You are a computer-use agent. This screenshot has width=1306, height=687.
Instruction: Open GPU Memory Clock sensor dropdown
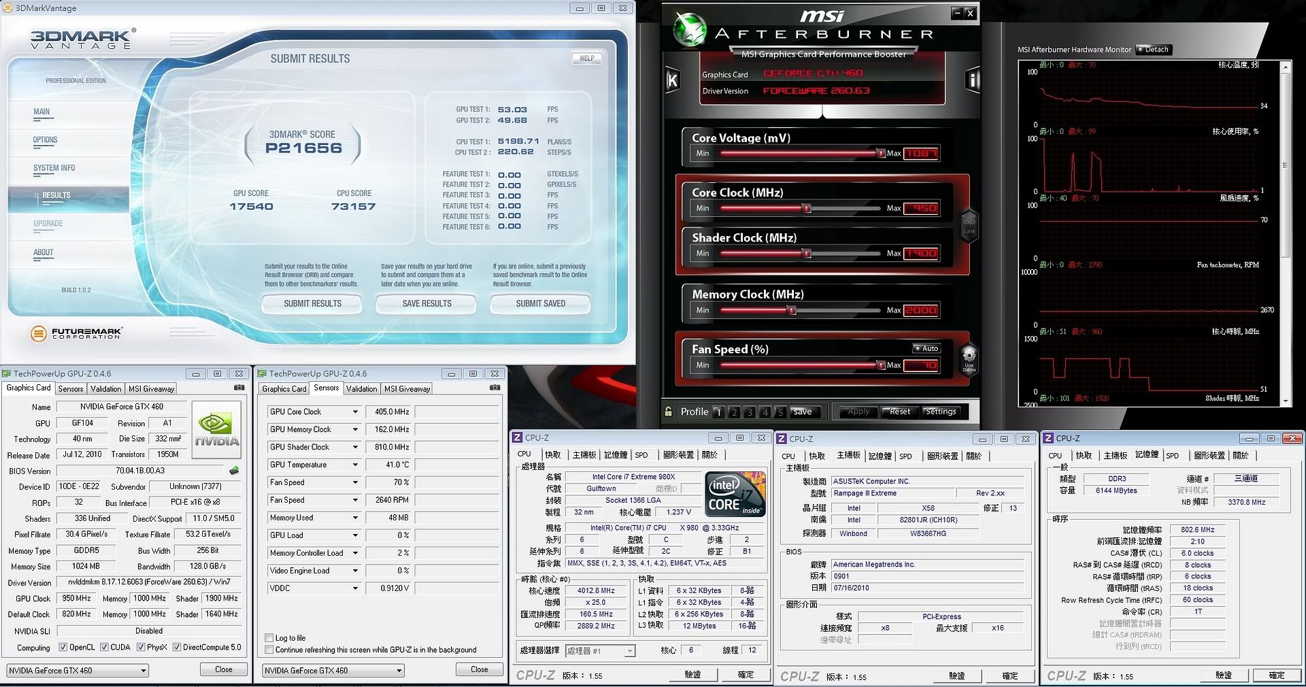(355, 430)
